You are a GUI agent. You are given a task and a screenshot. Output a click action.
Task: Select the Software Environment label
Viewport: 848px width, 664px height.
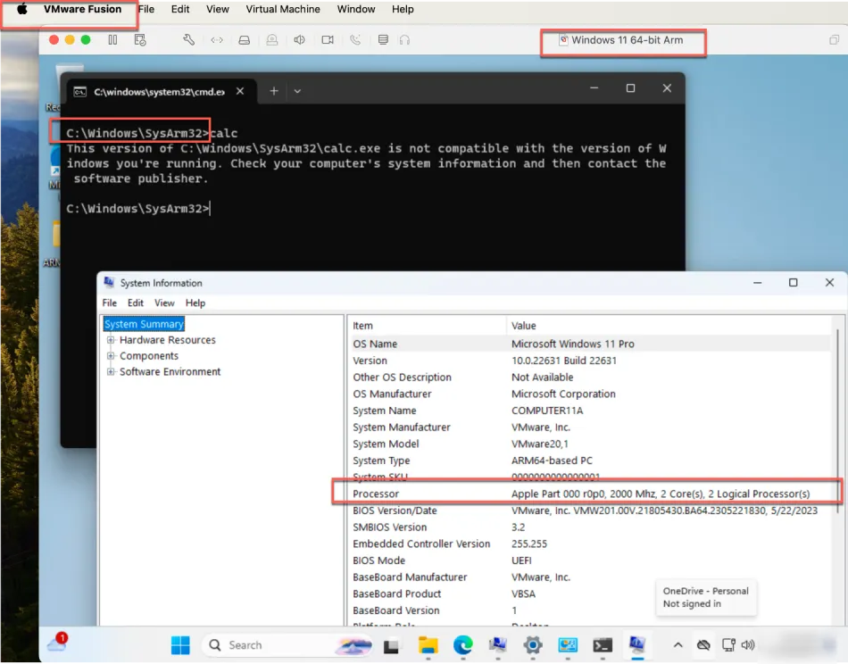(x=170, y=371)
